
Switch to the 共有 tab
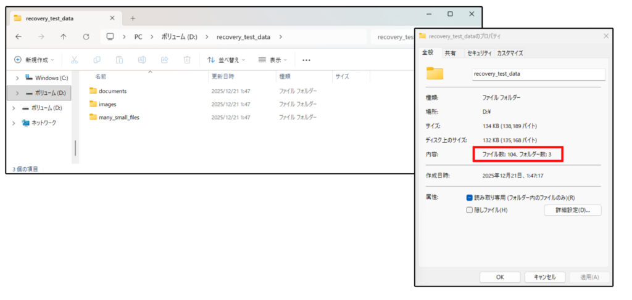(x=451, y=54)
